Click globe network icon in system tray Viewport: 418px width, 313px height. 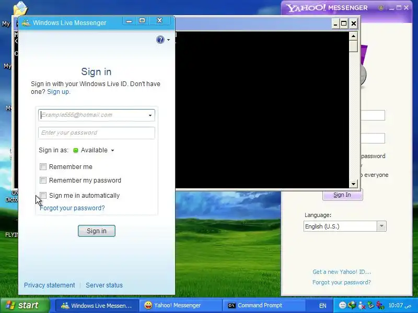[352, 305]
